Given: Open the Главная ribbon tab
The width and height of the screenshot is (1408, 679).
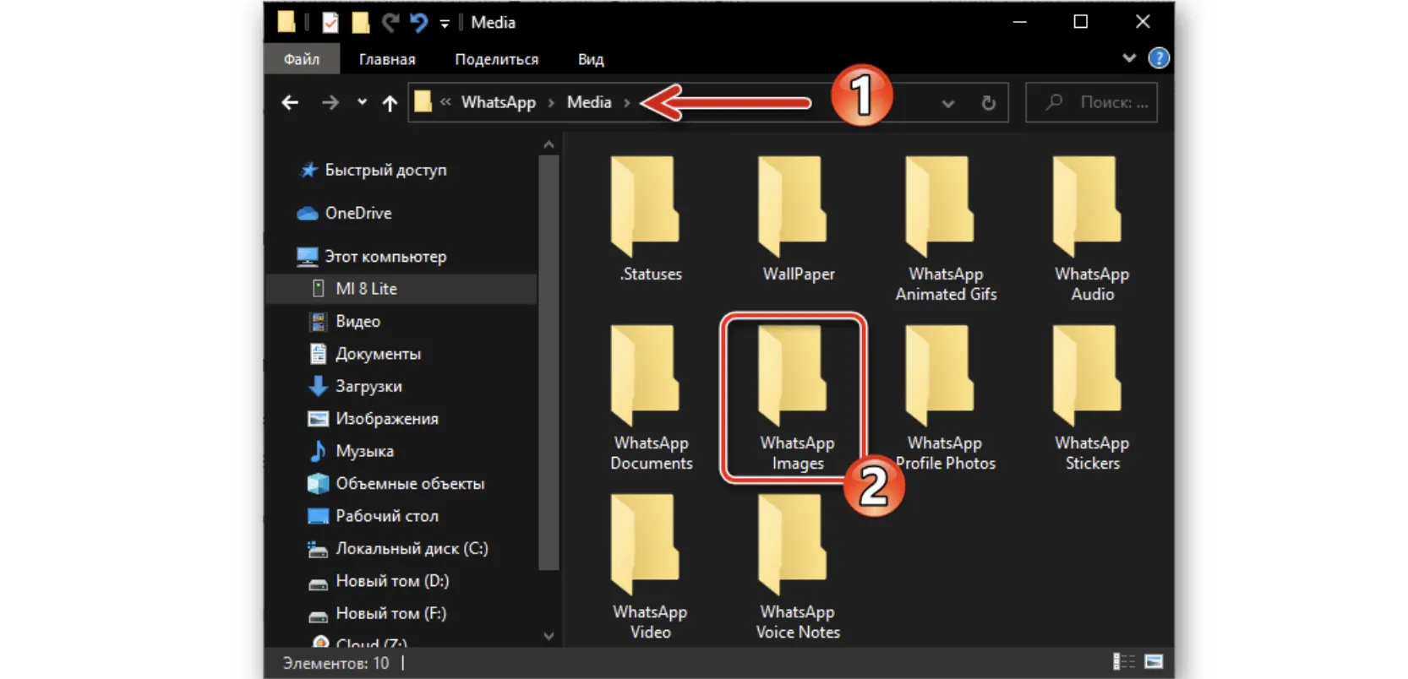Looking at the screenshot, I should tap(387, 59).
